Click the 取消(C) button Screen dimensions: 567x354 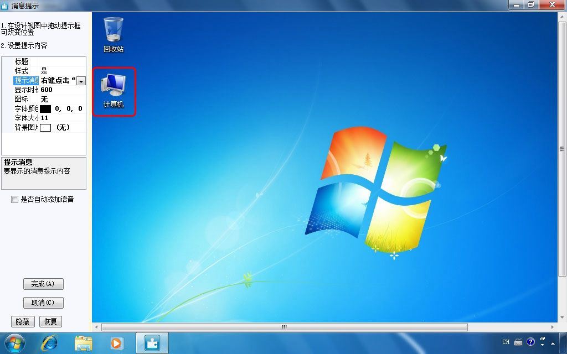pos(43,303)
